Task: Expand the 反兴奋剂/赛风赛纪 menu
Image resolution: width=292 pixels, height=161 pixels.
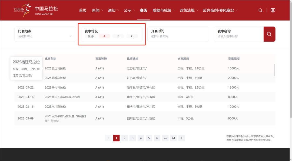Action: coord(220,10)
